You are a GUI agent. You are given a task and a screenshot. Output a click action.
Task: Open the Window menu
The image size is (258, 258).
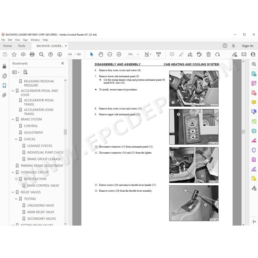(x=35, y=40)
